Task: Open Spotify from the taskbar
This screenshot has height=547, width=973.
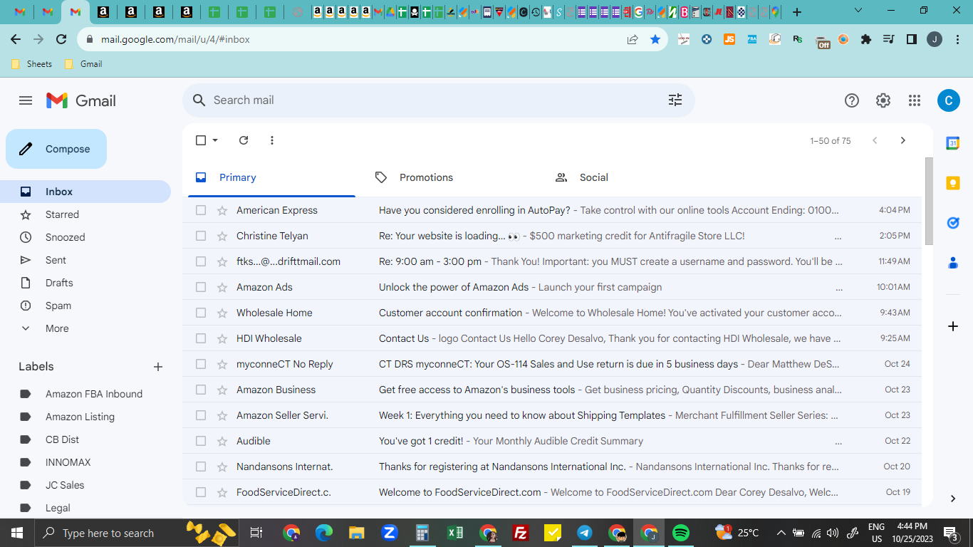Action: click(681, 533)
